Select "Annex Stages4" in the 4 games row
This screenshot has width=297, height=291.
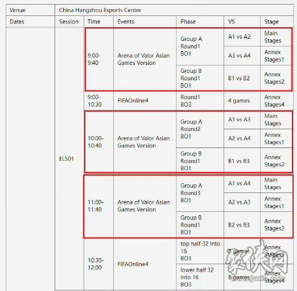pyautogui.click(x=276, y=101)
